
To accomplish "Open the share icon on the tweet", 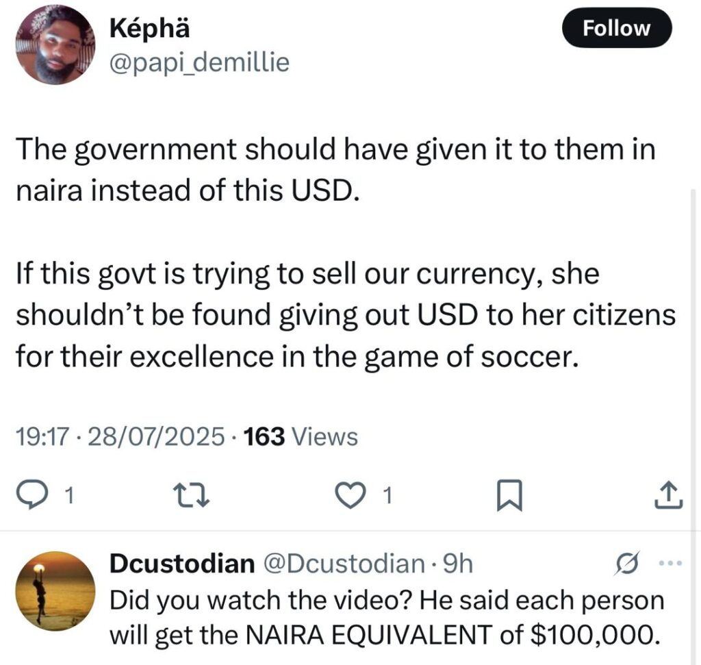I will pyautogui.click(x=669, y=496).
